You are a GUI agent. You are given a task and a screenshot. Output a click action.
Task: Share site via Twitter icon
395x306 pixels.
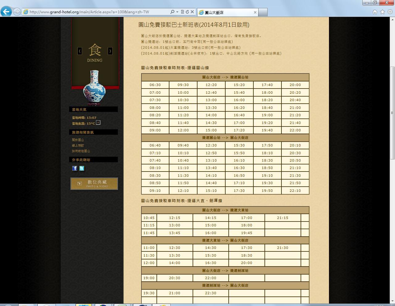81,168
